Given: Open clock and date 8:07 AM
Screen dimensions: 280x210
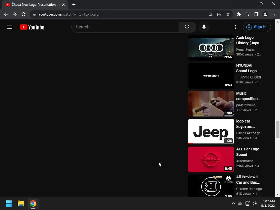Looking at the screenshot, I should coord(267,203).
